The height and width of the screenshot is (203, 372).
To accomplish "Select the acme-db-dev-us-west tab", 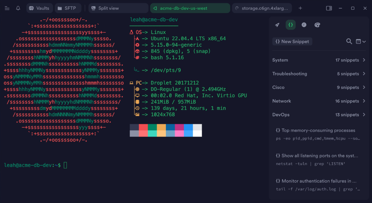I will pos(190,8).
